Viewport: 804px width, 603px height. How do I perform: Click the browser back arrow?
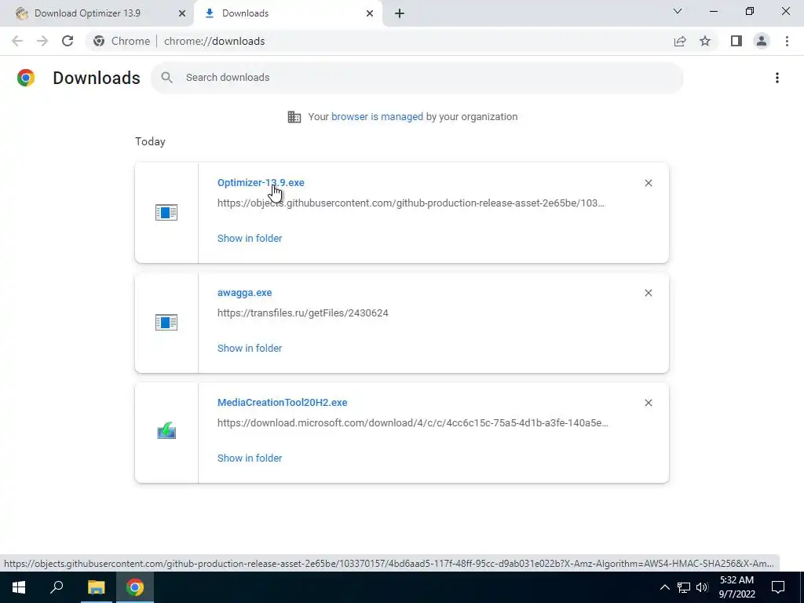point(17,41)
